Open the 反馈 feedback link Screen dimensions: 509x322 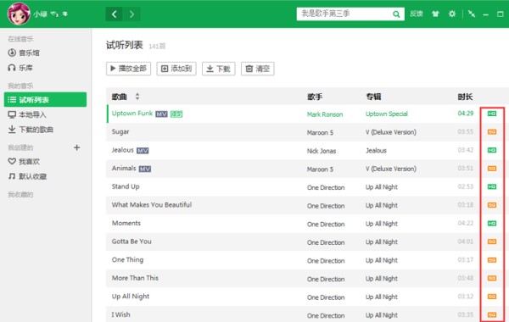pos(417,14)
